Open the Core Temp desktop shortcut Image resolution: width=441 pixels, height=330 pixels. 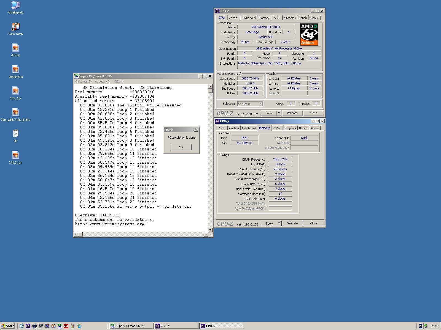tap(15, 29)
